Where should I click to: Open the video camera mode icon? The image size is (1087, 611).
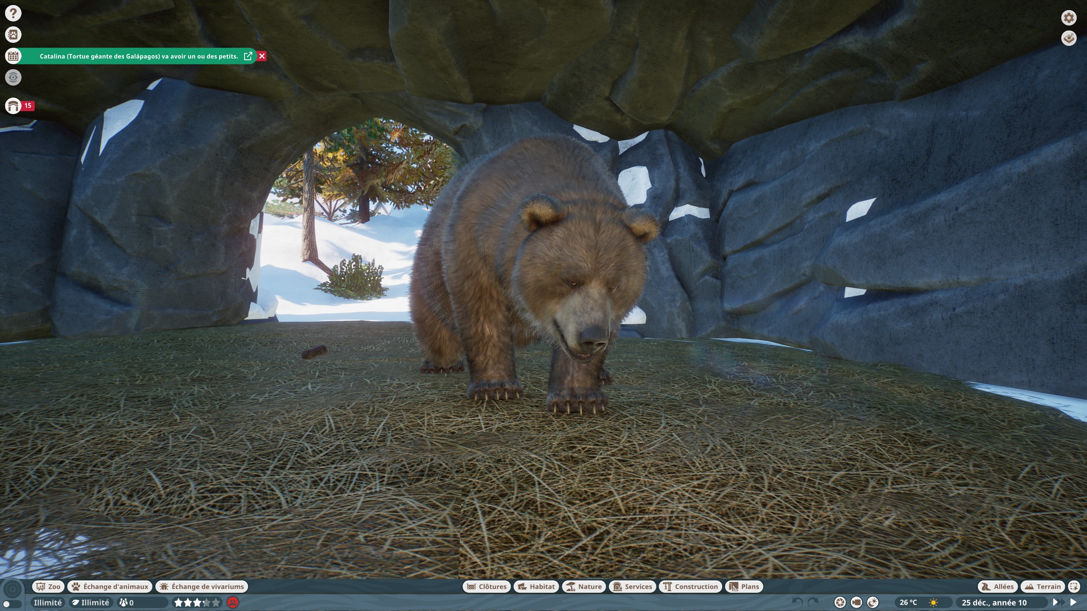click(x=856, y=602)
